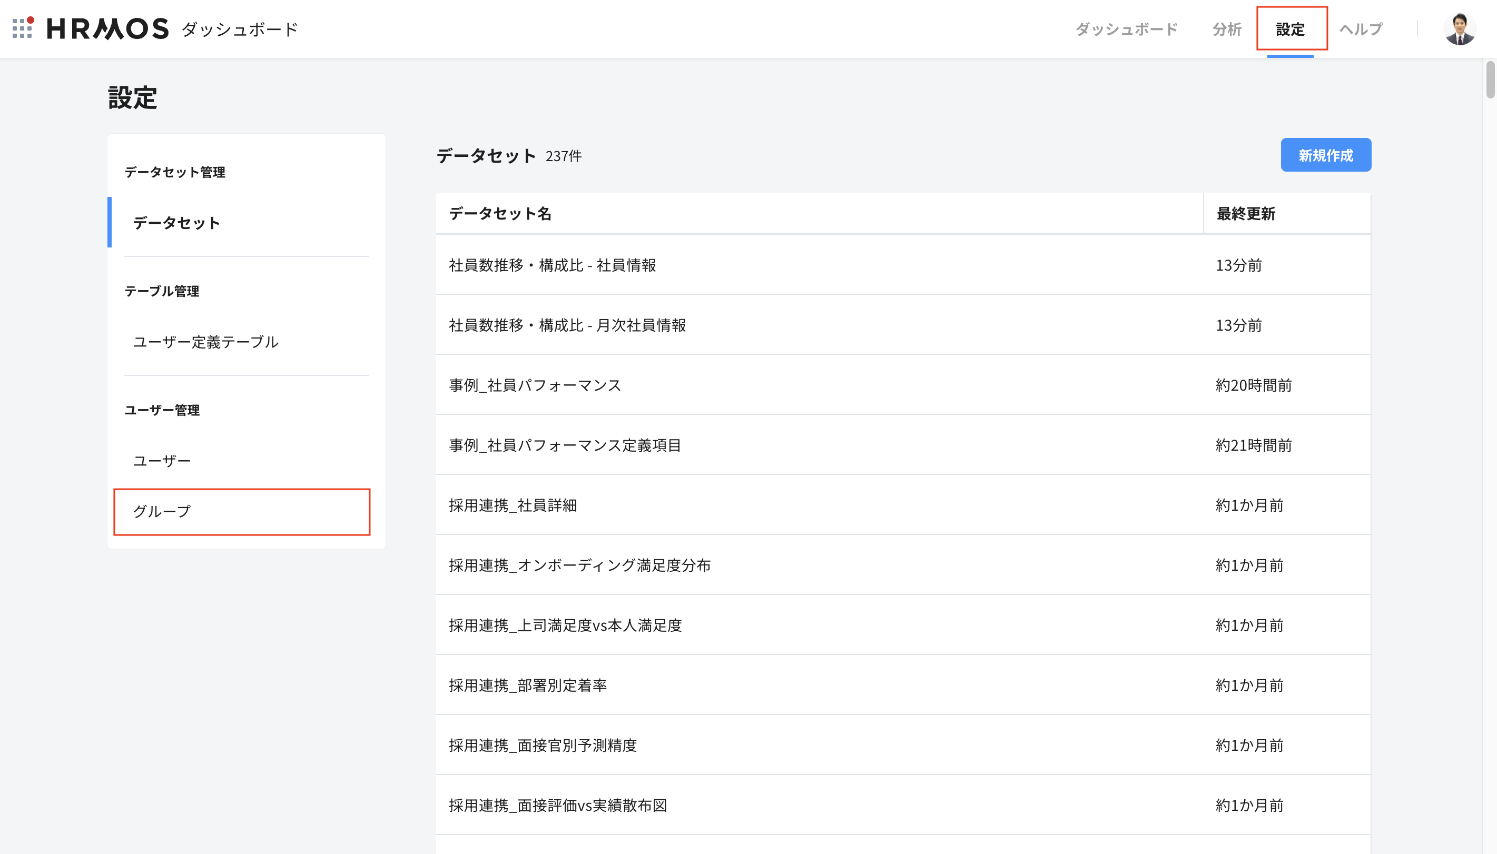This screenshot has width=1497, height=854.
Task: Click the 最終更新 column header
Action: click(x=1245, y=214)
